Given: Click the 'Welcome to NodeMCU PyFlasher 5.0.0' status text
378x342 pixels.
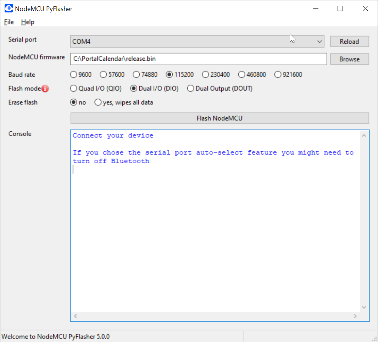Looking at the screenshot, I should coord(55,336).
